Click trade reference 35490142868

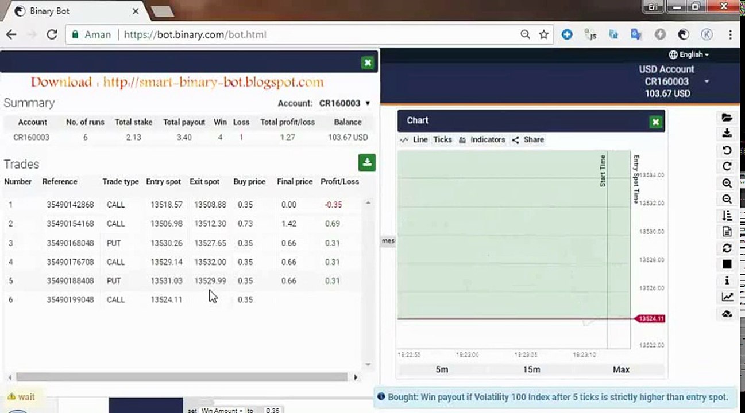tap(70, 205)
